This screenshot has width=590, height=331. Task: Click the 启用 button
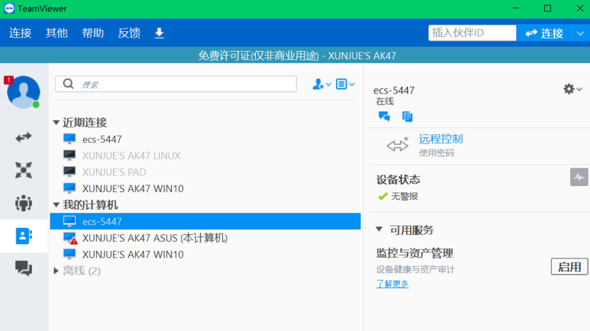(x=569, y=267)
